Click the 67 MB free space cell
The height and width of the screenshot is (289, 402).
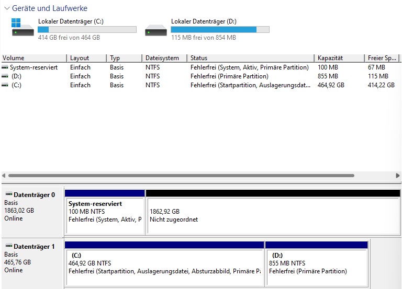pos(377,67)
